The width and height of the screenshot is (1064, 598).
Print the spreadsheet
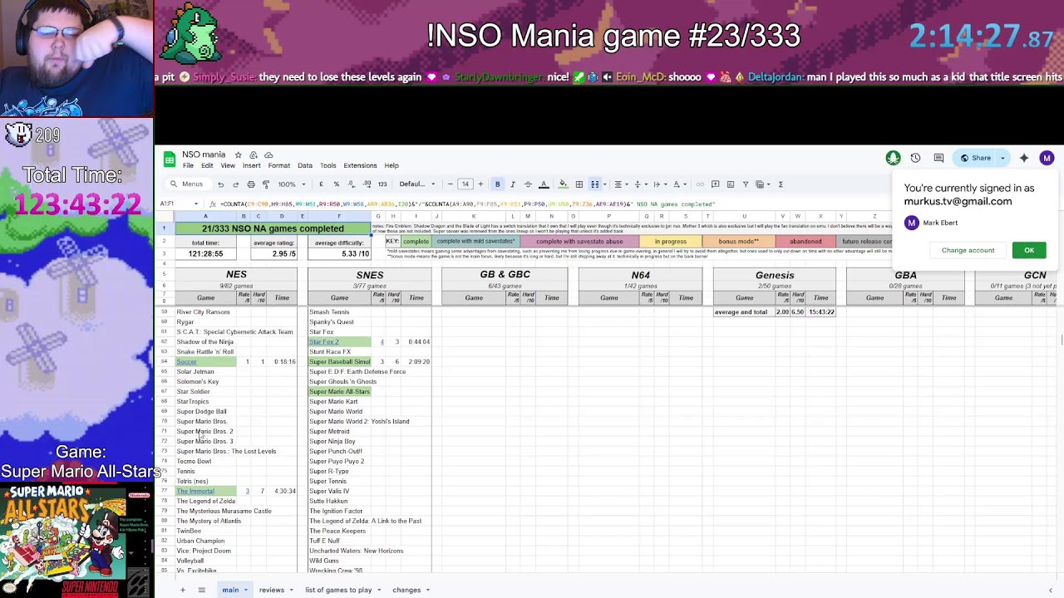[x=250, y=184]
